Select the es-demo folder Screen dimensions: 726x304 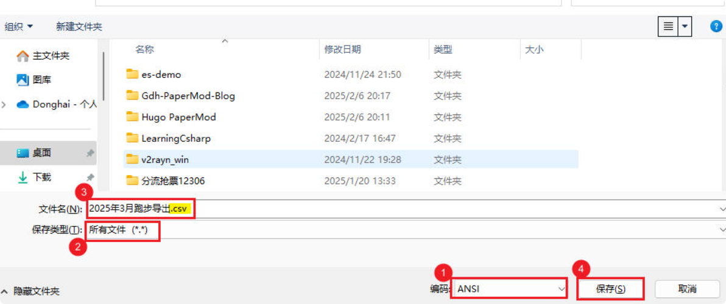(161, 74)
